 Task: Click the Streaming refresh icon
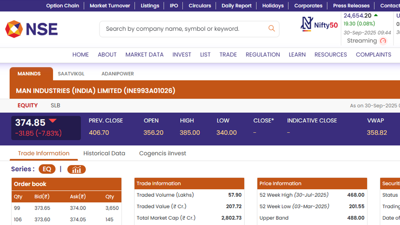pyautogui.click(x=383, y=41)
